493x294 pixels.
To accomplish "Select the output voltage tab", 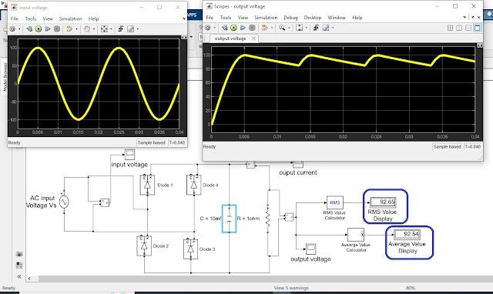I will [x=230, y=38].
